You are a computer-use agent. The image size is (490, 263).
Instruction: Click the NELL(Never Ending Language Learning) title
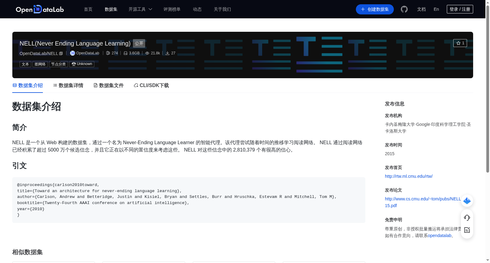point(75,43)
